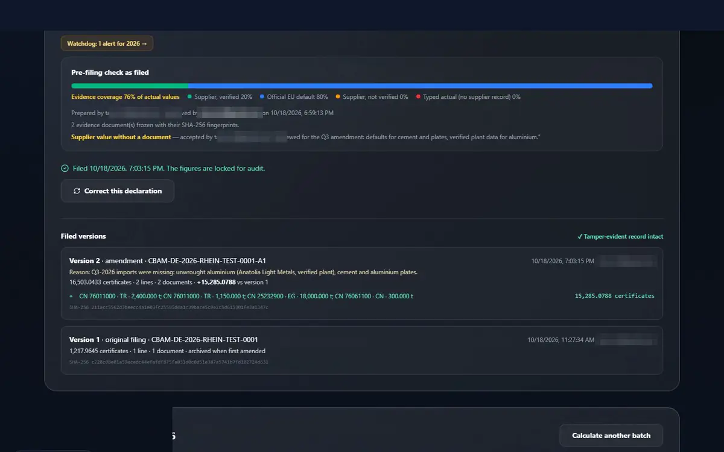Open the Watchdog 1 alert for 2026 link

pos(107,43)
